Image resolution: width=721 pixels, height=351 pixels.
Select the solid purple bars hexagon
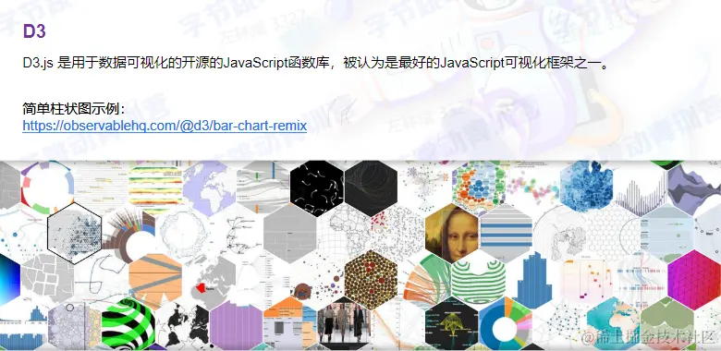[x=236, y=324]
